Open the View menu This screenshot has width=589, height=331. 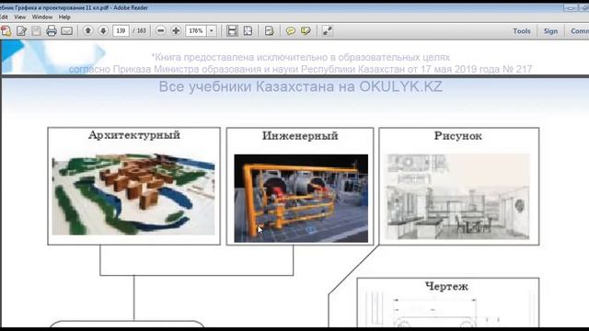point(20,17)
